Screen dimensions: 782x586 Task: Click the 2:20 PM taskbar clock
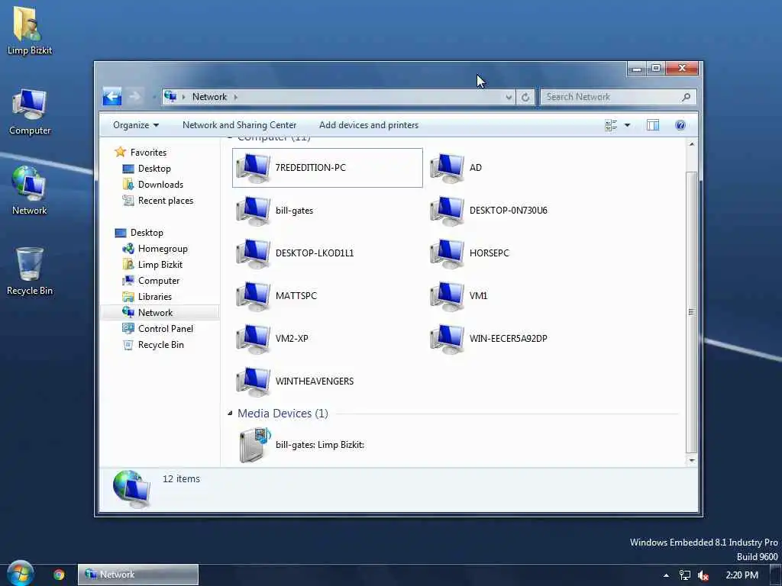pos(742,575)
